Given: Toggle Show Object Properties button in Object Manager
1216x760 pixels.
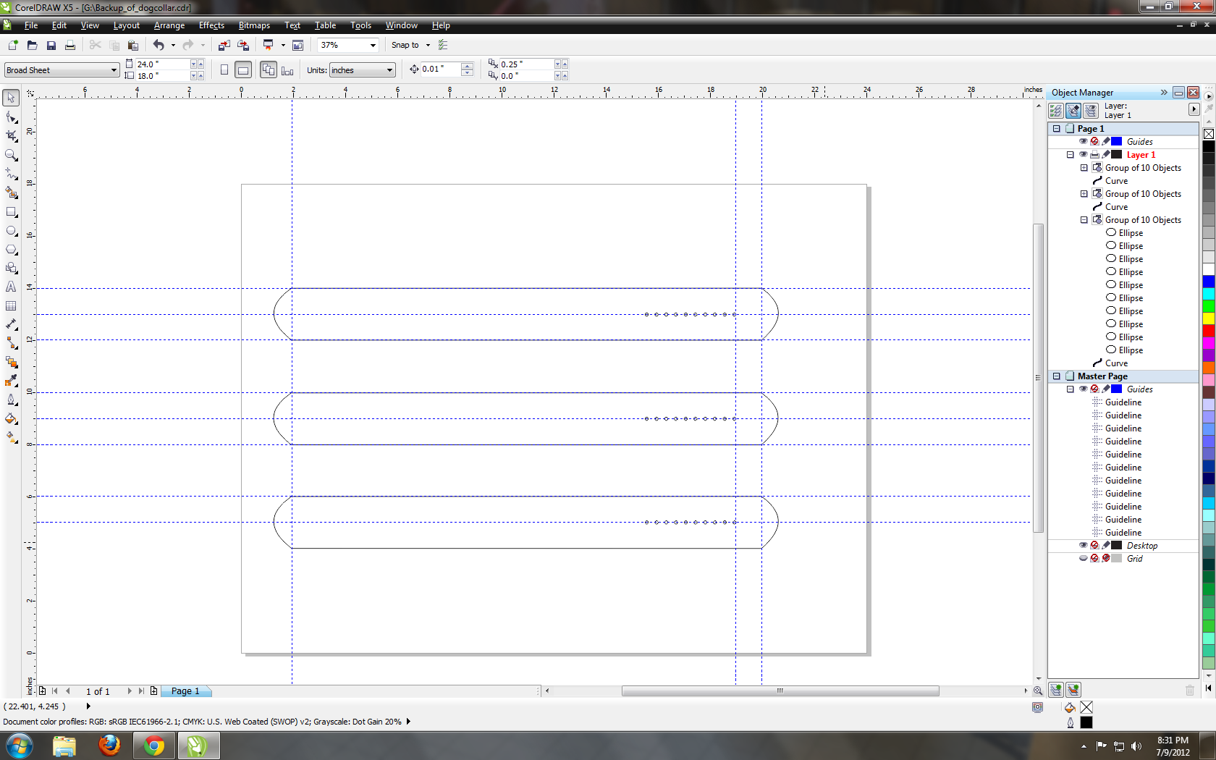Looking at the screenshot, I should (1056, 111).
